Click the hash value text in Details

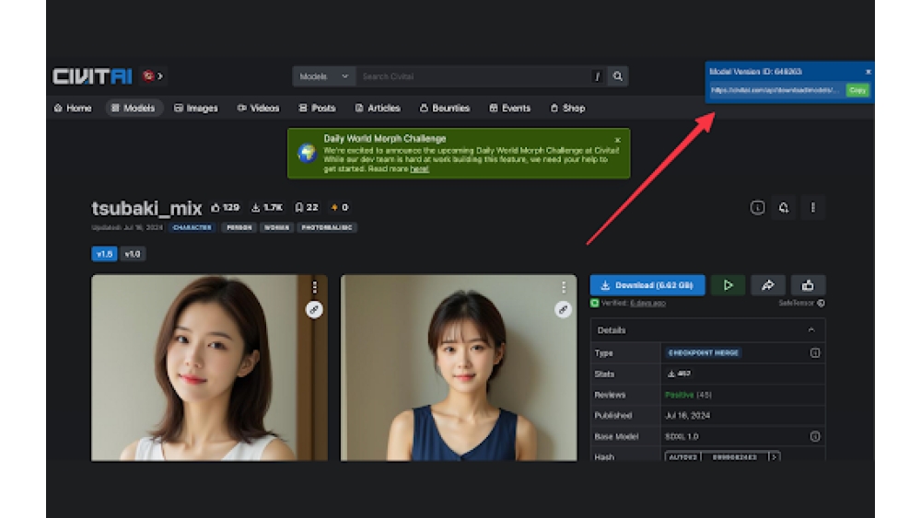coord(734,457)
